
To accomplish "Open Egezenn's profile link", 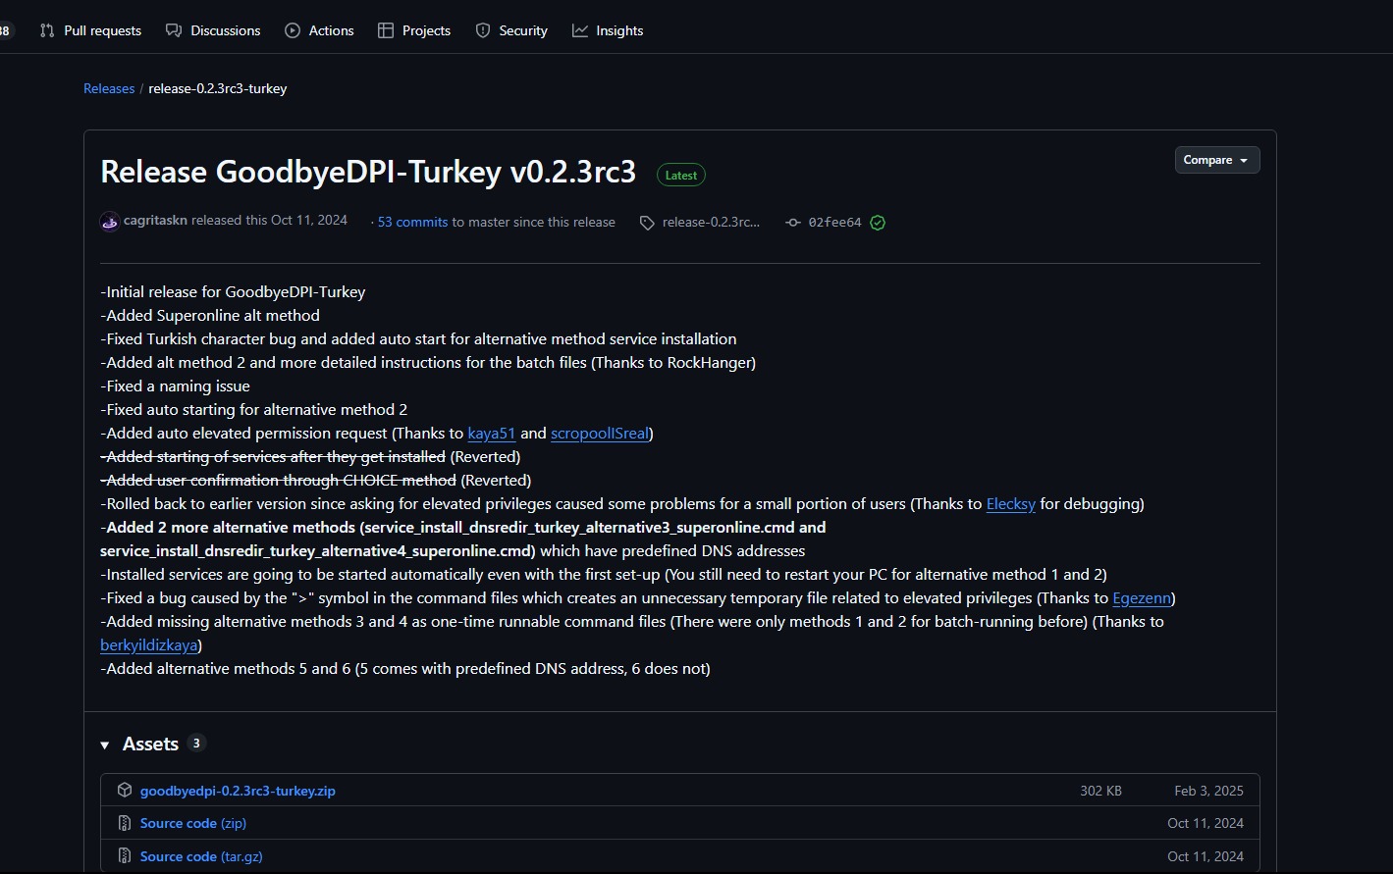I will [1142, 598].
